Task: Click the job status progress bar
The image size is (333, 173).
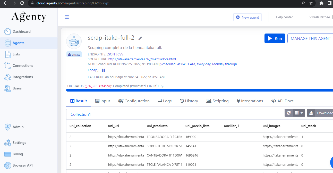Action: [200, 90]
